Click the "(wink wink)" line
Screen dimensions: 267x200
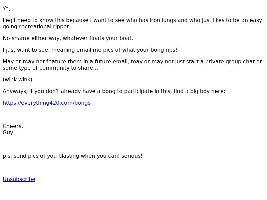(x=17, y=80)
